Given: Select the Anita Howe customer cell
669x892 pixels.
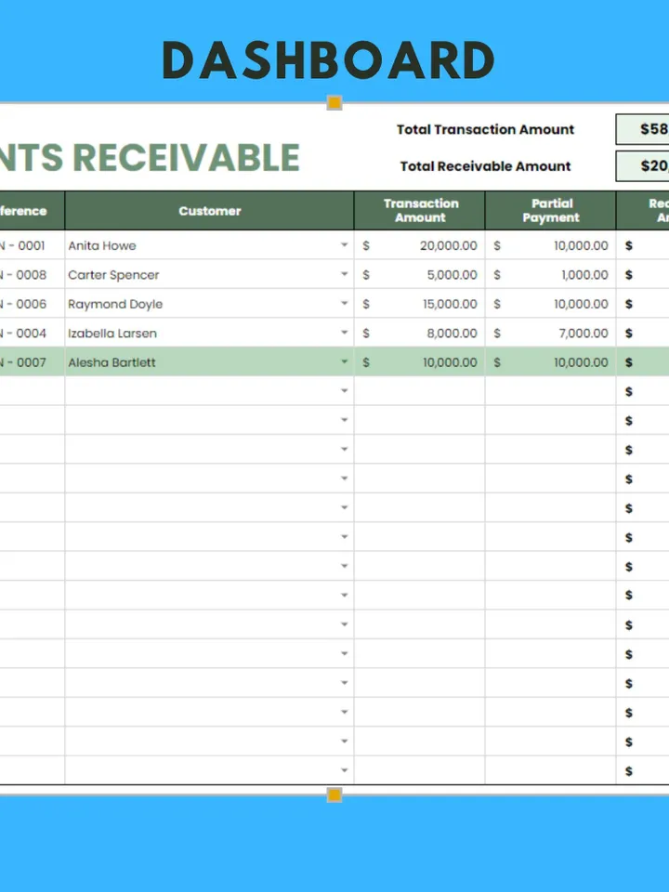Looking at the screenshot, I should coord(209,245).
